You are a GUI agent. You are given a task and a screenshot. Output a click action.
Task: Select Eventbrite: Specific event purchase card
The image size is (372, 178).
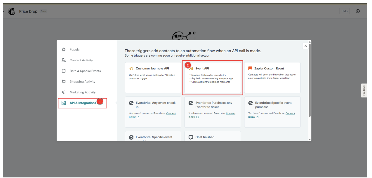click(272, 112)
